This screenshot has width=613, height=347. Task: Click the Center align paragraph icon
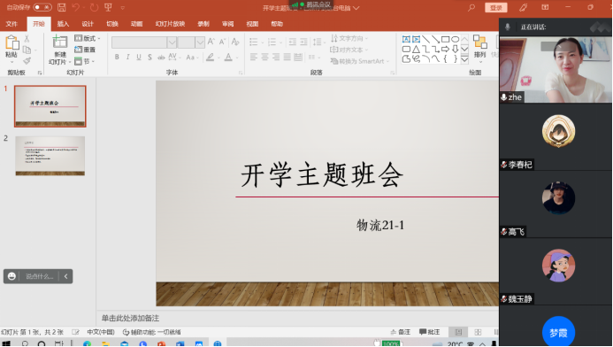(264, 58)
